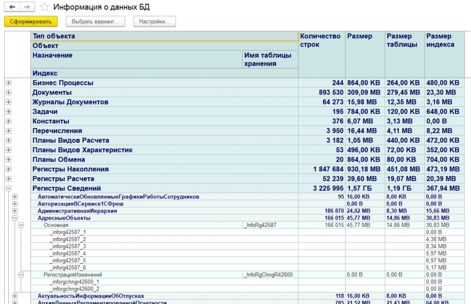Select the Имя таблицы хранения header
Image resolution: width=471 pixels, height=304 pixels.
point(270,59)
